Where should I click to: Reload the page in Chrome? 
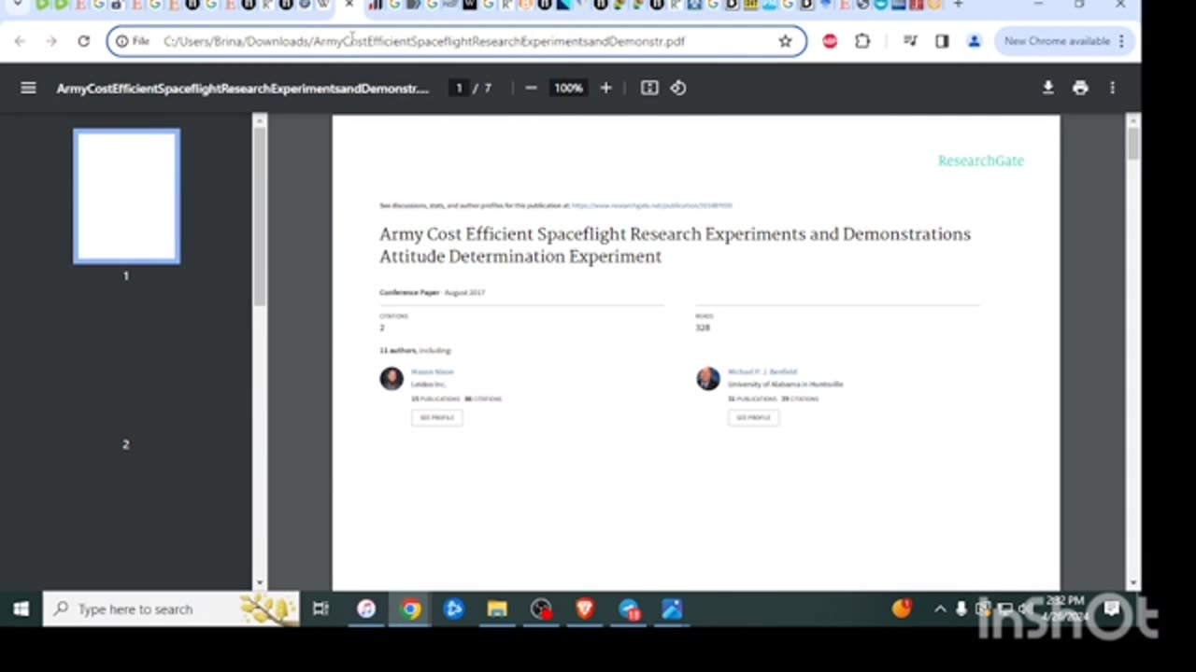pos(83,41)
